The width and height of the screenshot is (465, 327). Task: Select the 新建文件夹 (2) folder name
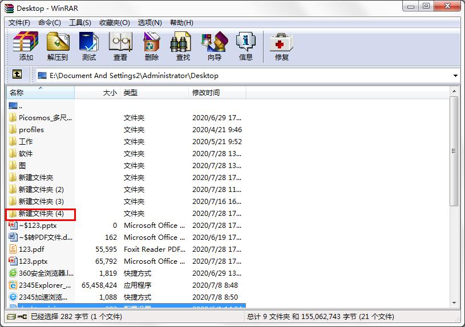tap(41, 190)
